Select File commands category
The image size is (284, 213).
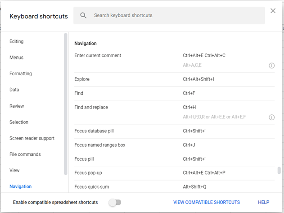25,154
